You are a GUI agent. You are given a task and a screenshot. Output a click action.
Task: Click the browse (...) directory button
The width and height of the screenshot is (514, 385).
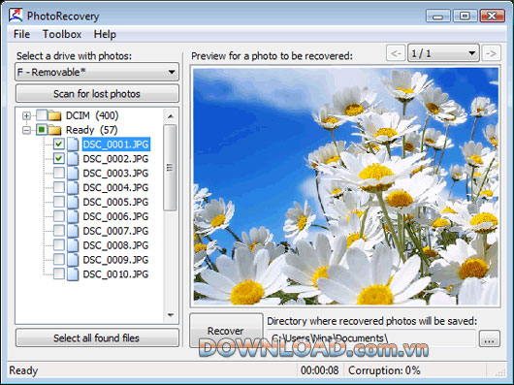(x=489, y=338)
